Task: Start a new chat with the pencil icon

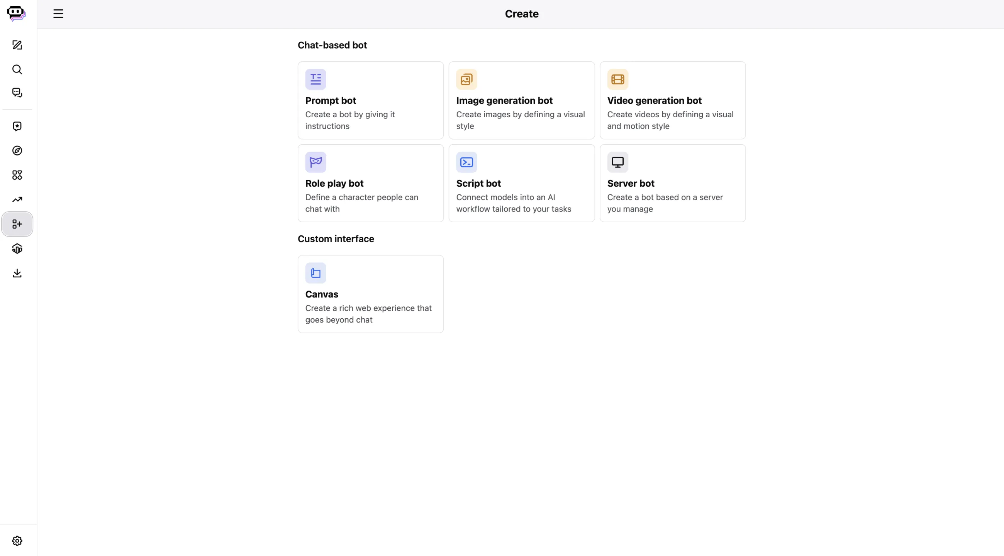Action: pos(17,45)
